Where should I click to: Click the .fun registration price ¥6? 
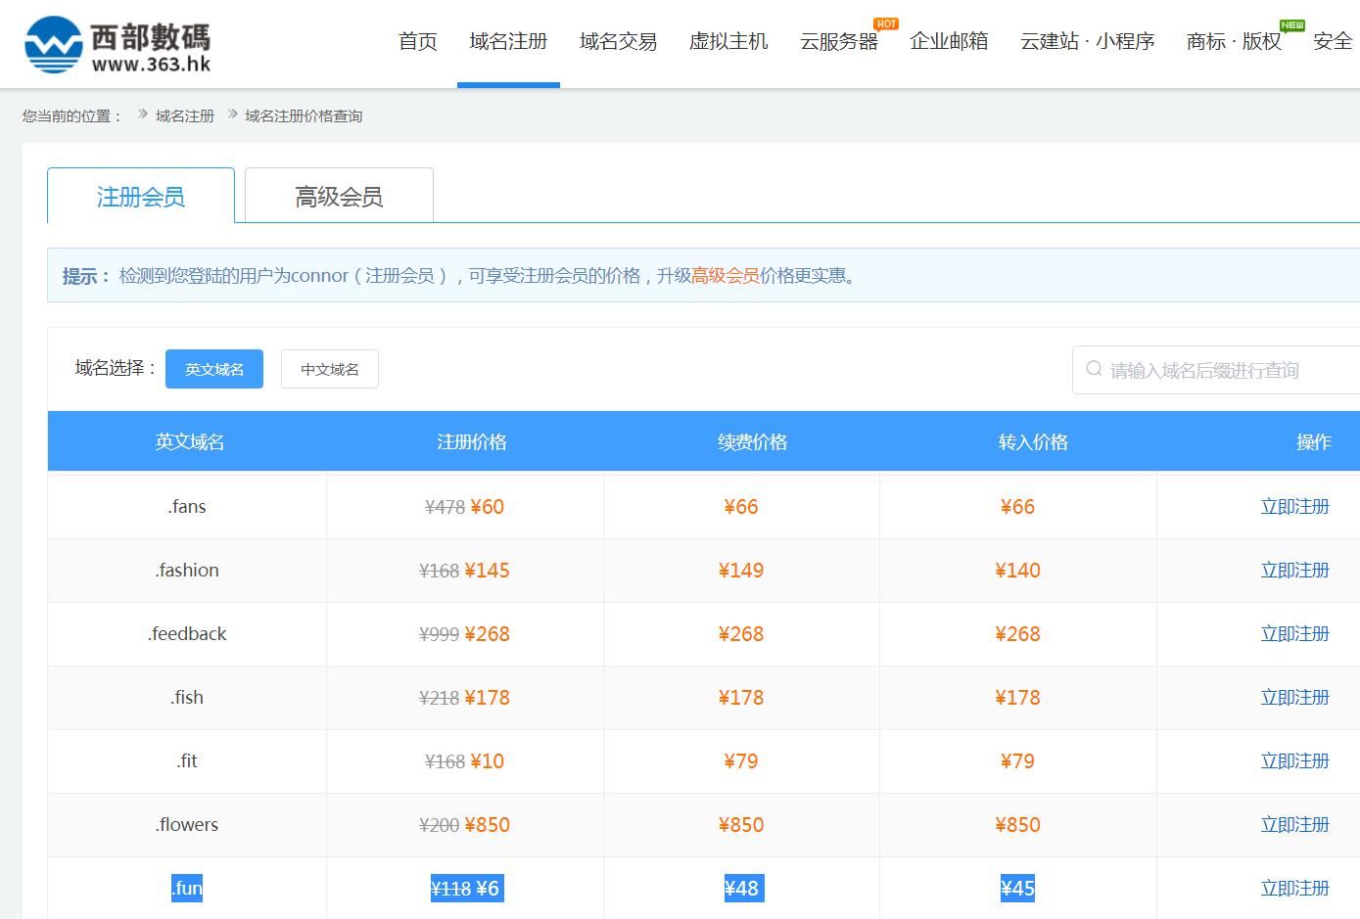488,888
